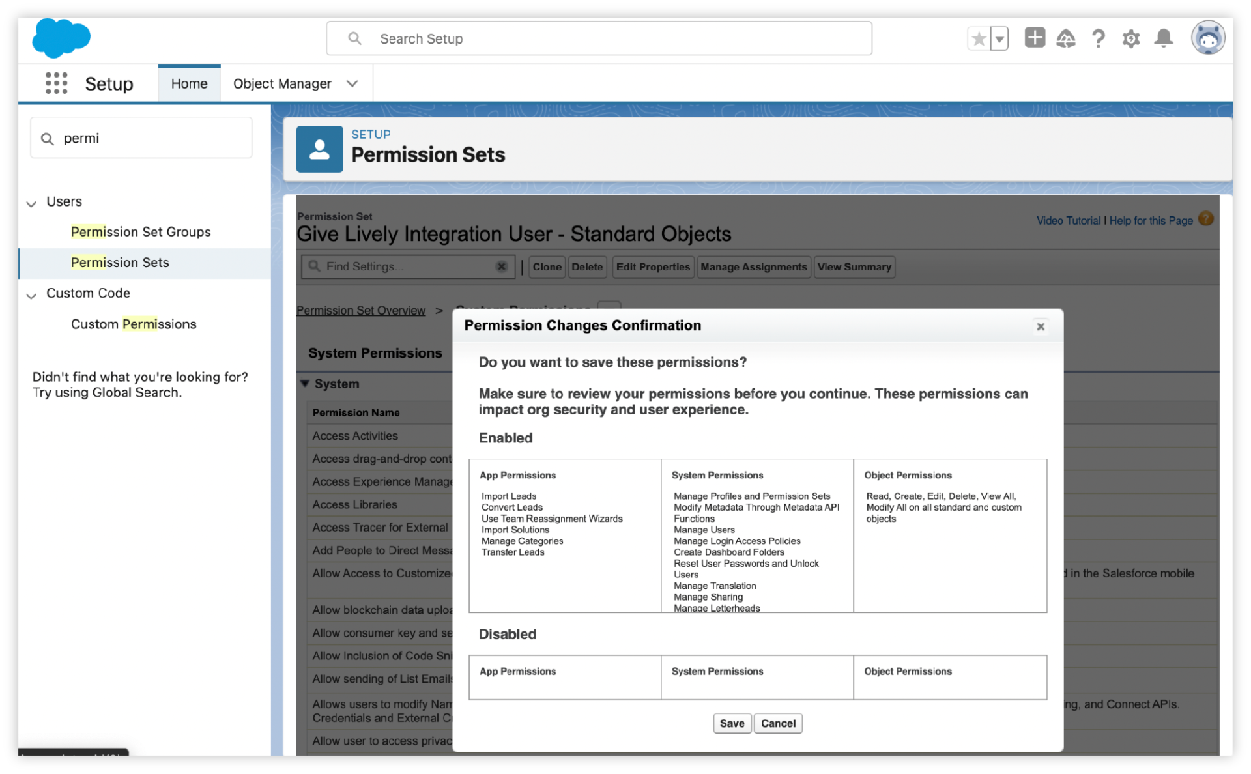Image resolution: width=1251 pixels, height=774 pixels.
Task: Close the Permission Changes Confirmation dialog
Action: (1041, 326)
